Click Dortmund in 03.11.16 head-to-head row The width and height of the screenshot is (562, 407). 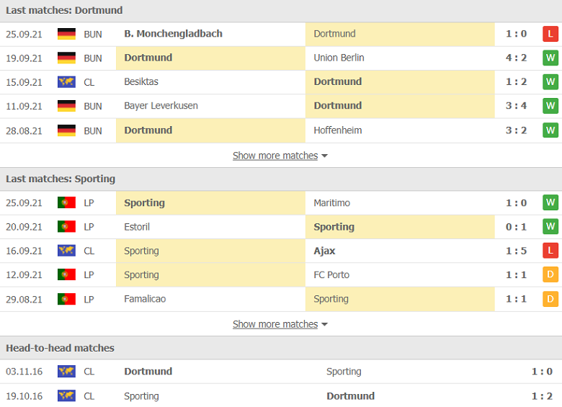coord(148,371)
